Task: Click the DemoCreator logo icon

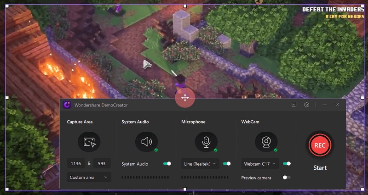Action: point(67,105)
